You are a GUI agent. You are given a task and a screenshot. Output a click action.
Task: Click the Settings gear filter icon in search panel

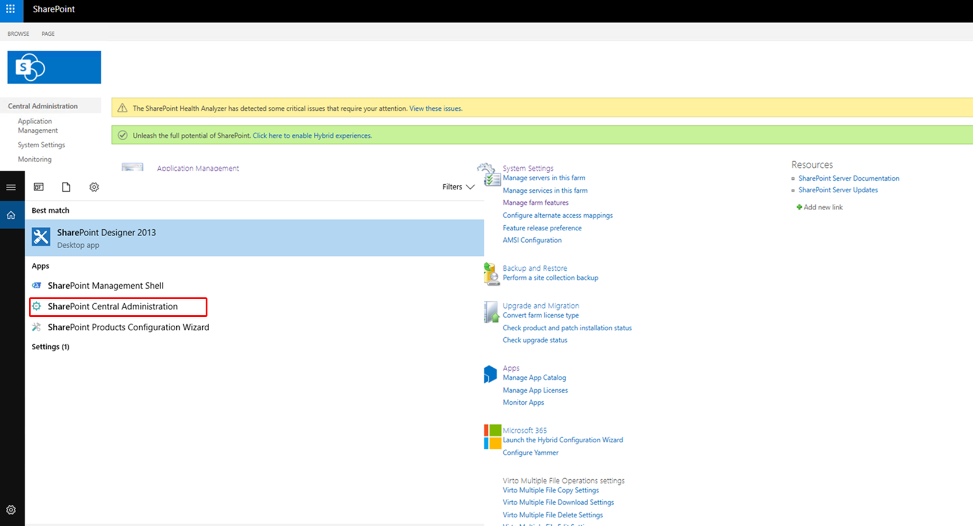94,186
